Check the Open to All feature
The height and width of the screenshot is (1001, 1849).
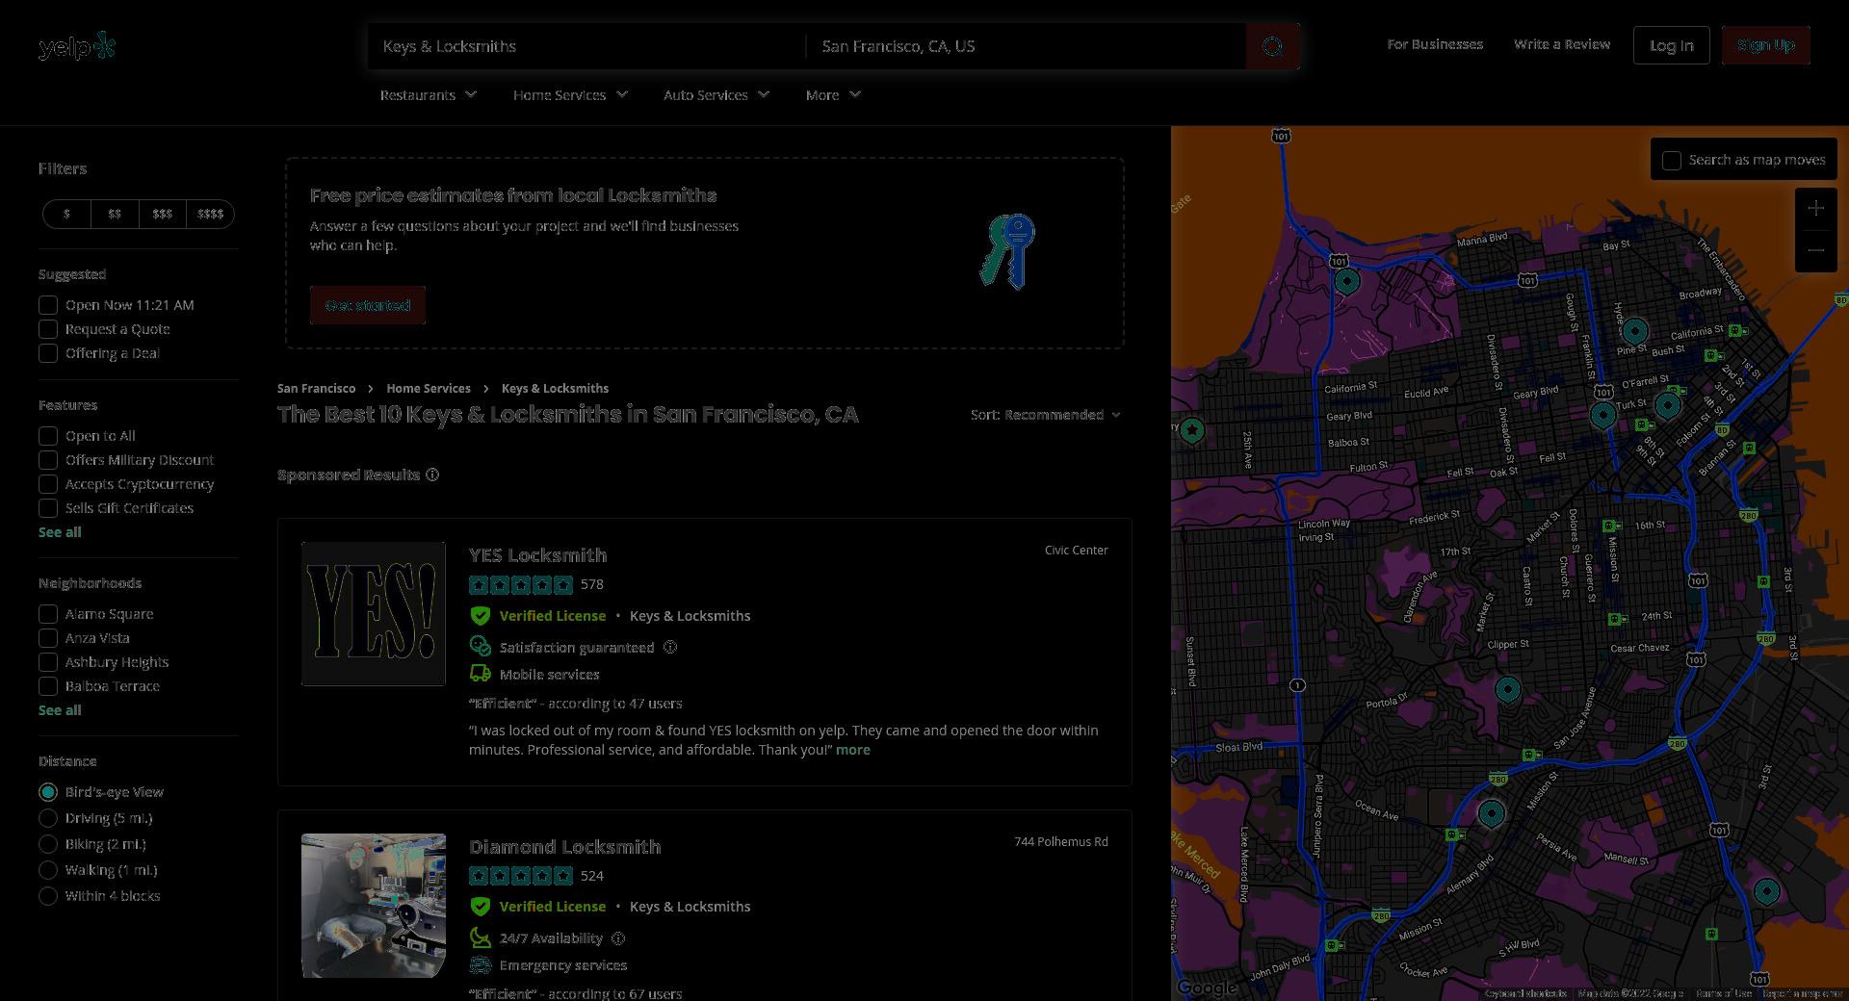48,436
